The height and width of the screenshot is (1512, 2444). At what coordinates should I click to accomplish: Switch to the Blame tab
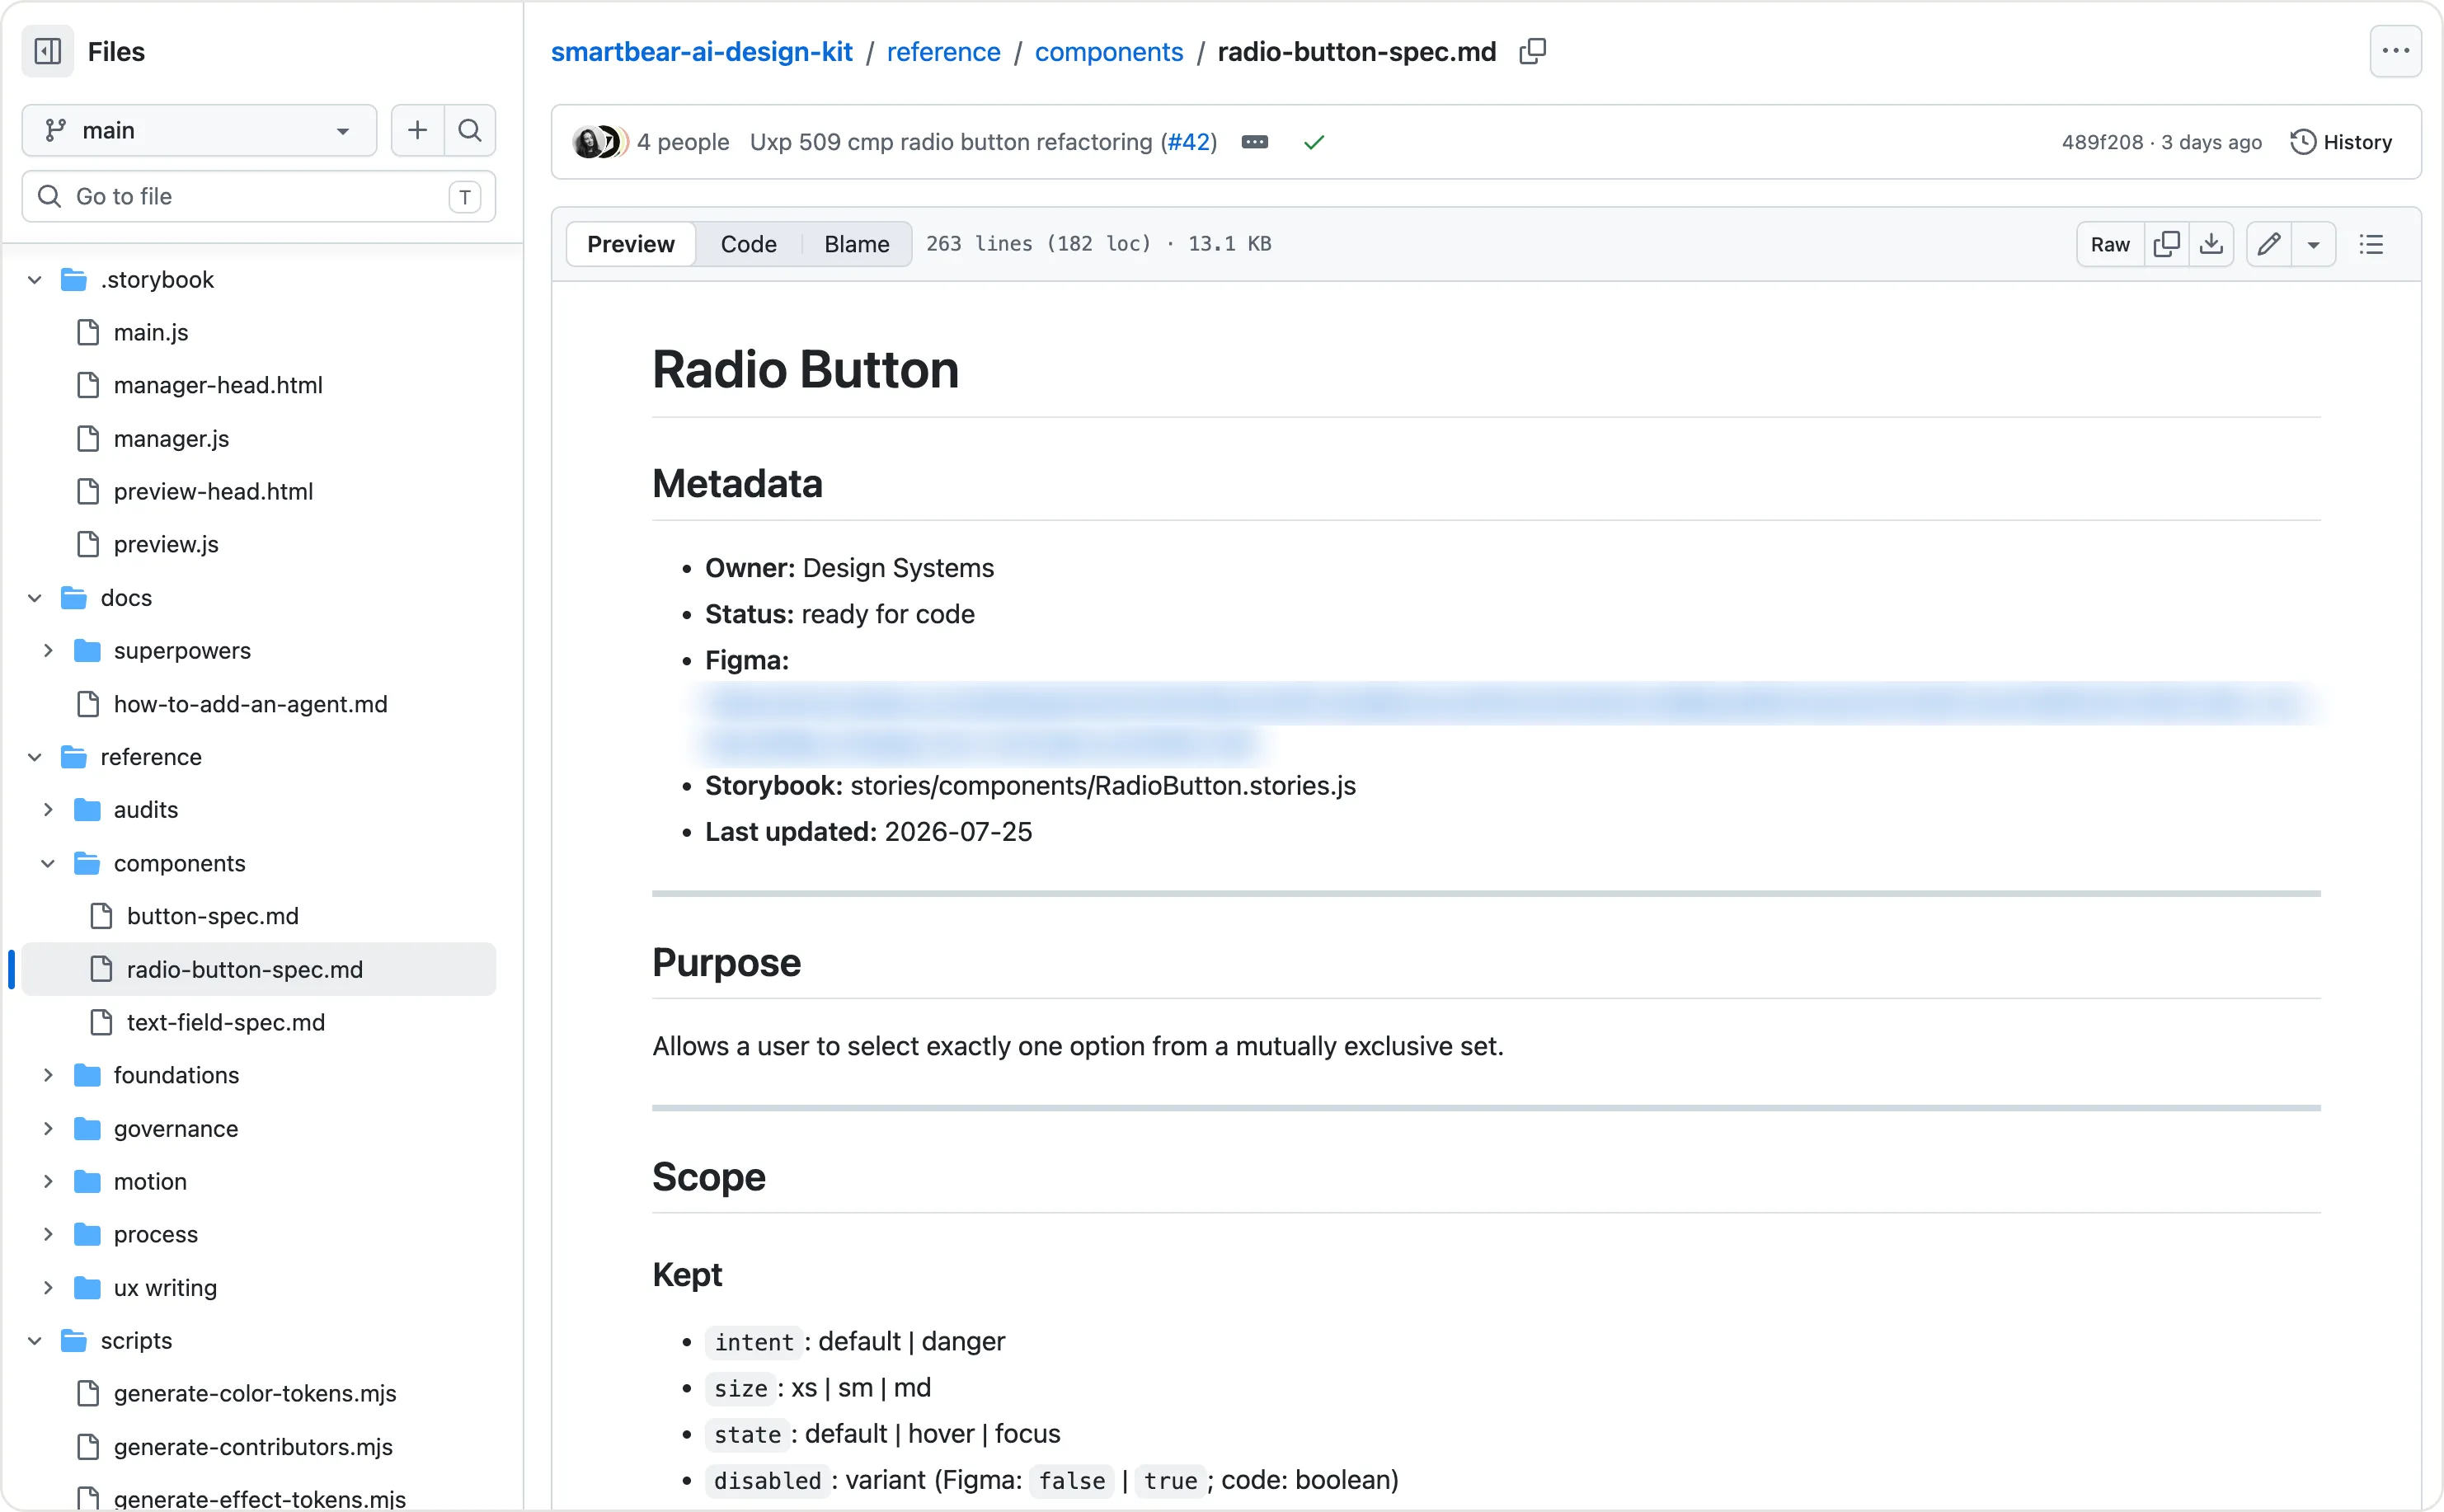pyautogui.click(x=856, y=244)
